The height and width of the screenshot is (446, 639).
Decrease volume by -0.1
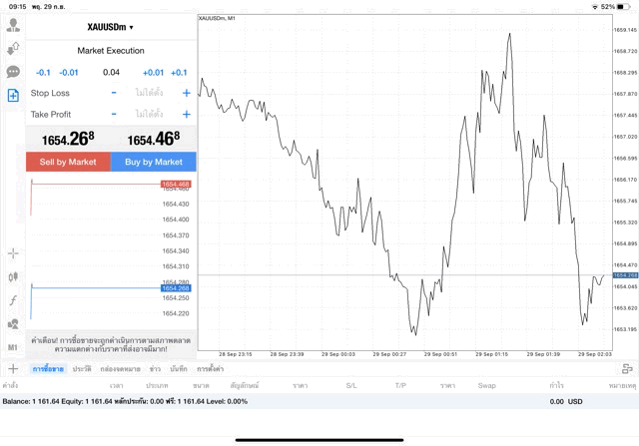[x=43, y=72]
